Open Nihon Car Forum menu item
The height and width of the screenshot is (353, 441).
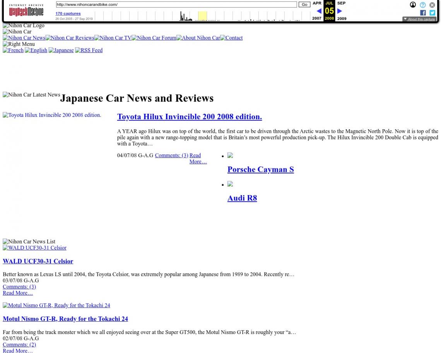[154, 38]
